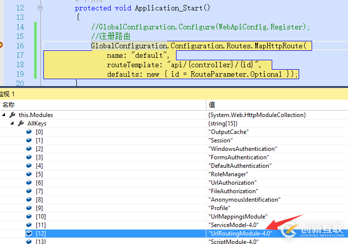Image resolution: width=348 pixels, height=244 pixels.
Task: Click line number 14
Action: click(20, 27)
